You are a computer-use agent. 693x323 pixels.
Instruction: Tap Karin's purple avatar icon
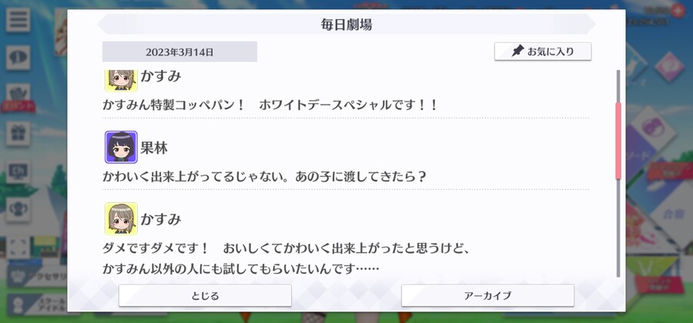[x=121, y=147]
